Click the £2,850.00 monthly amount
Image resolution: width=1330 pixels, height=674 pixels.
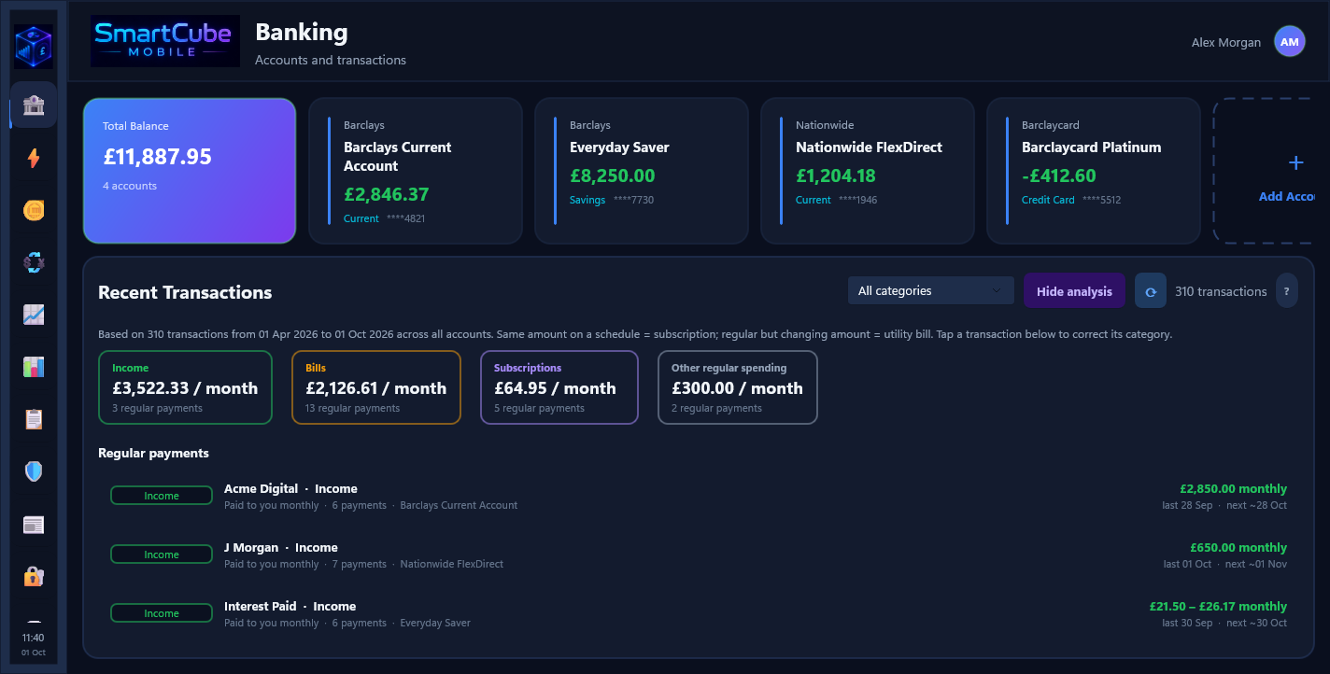[x=1233, y=488]
